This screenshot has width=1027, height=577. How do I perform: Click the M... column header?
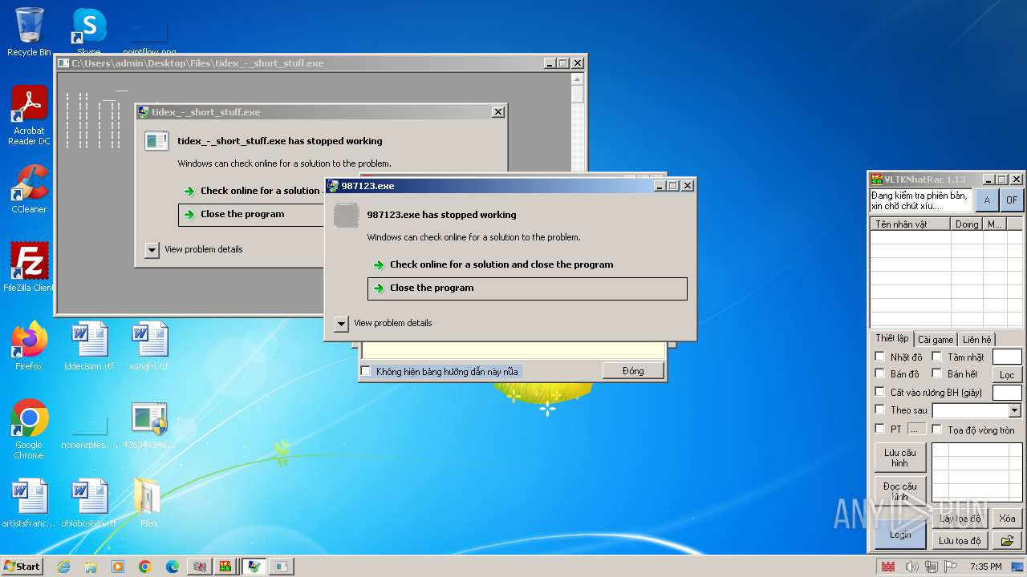(x=995, y=224)
